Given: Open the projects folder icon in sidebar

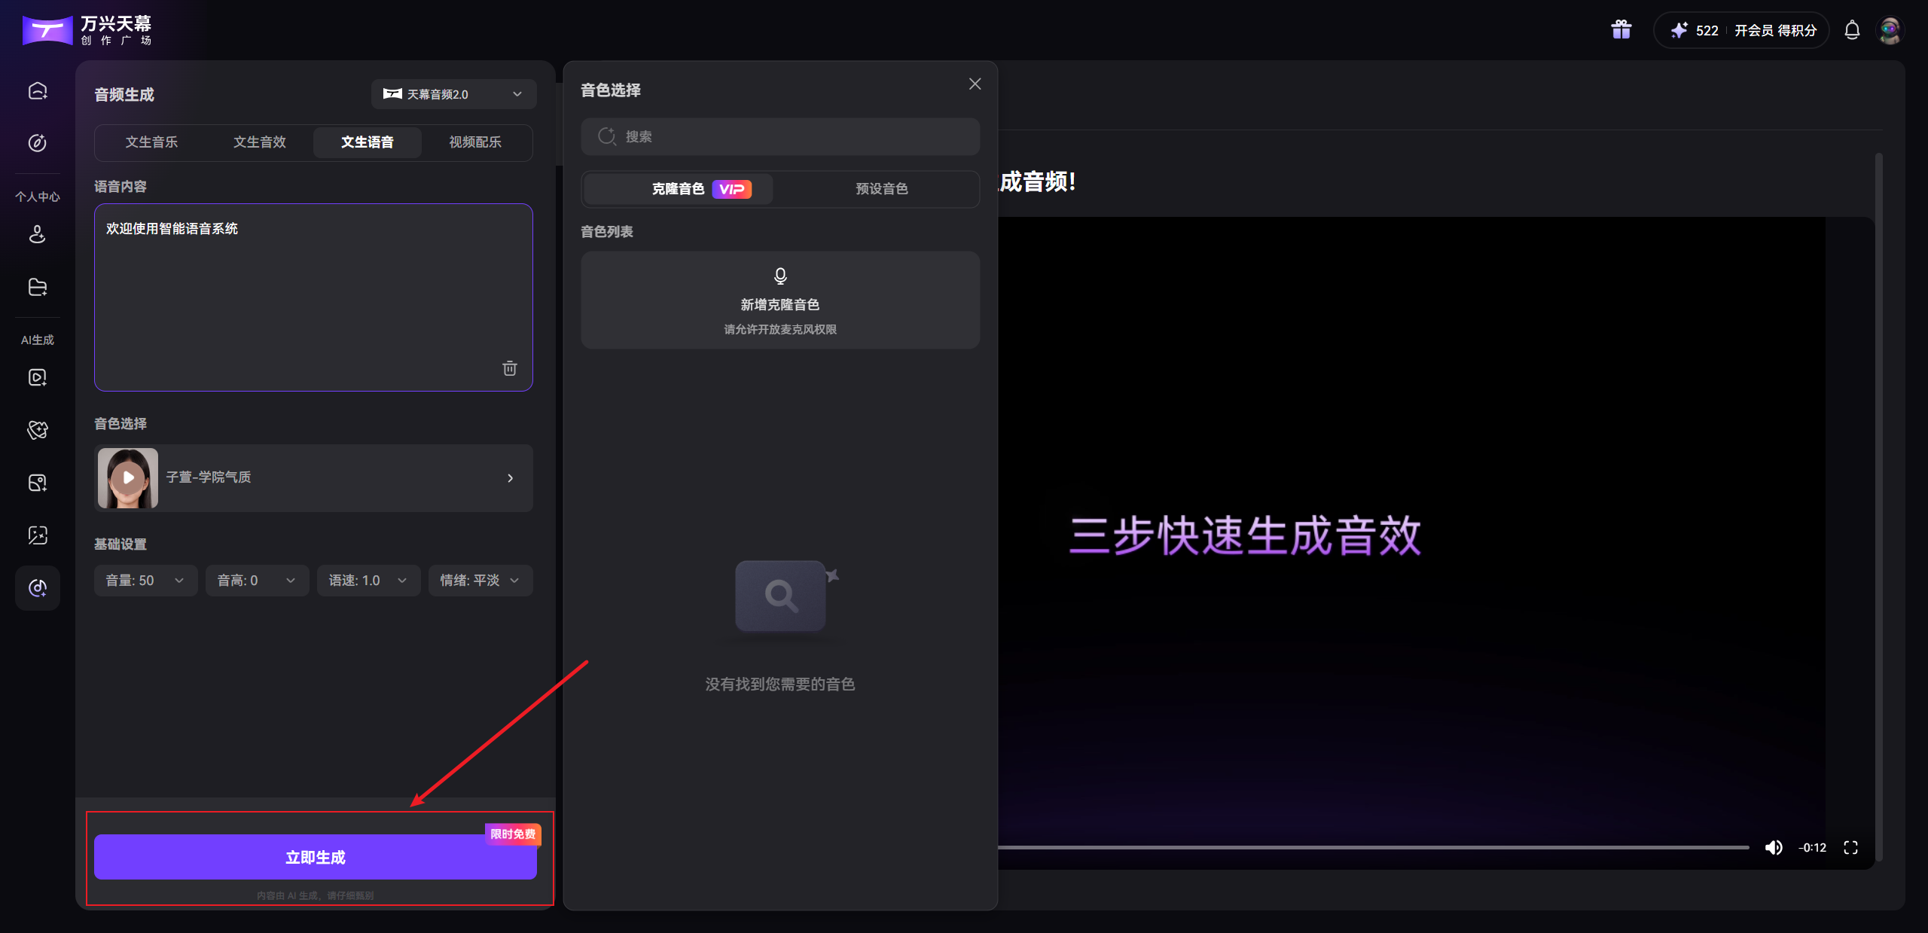Looking at the screenshot, I should point(38,287).
